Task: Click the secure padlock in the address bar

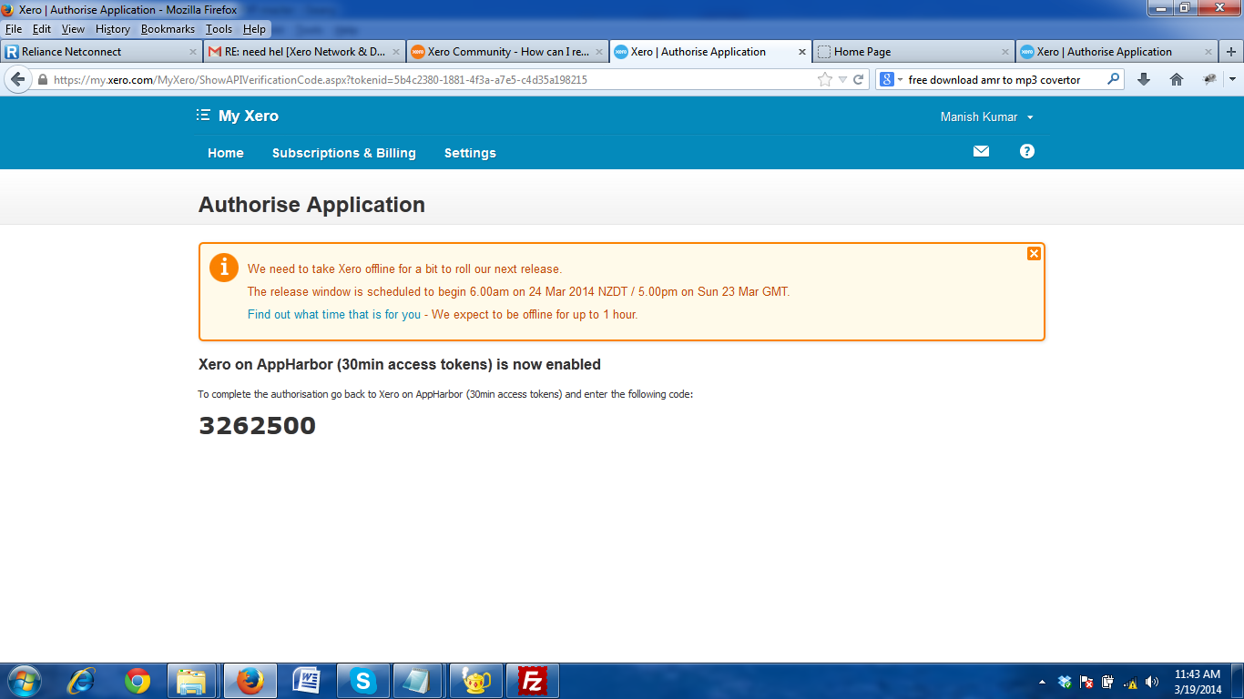Action: pyautogui.click(x=42, y=79)
